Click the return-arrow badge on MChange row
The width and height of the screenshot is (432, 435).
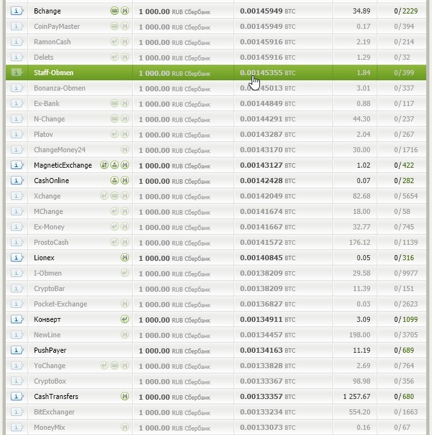coord(114,211)
